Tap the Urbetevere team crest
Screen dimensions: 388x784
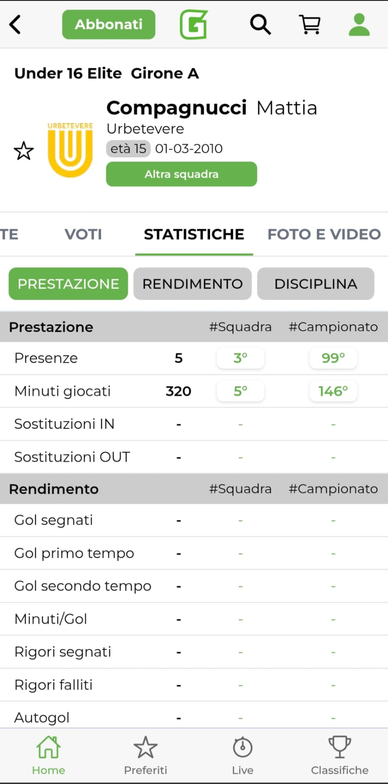point(70,150)
